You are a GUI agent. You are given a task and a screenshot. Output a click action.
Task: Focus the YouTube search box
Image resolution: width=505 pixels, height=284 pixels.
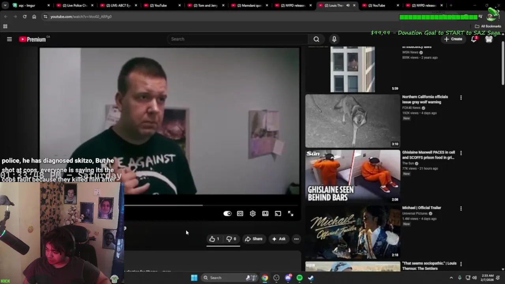click(238, 39)
